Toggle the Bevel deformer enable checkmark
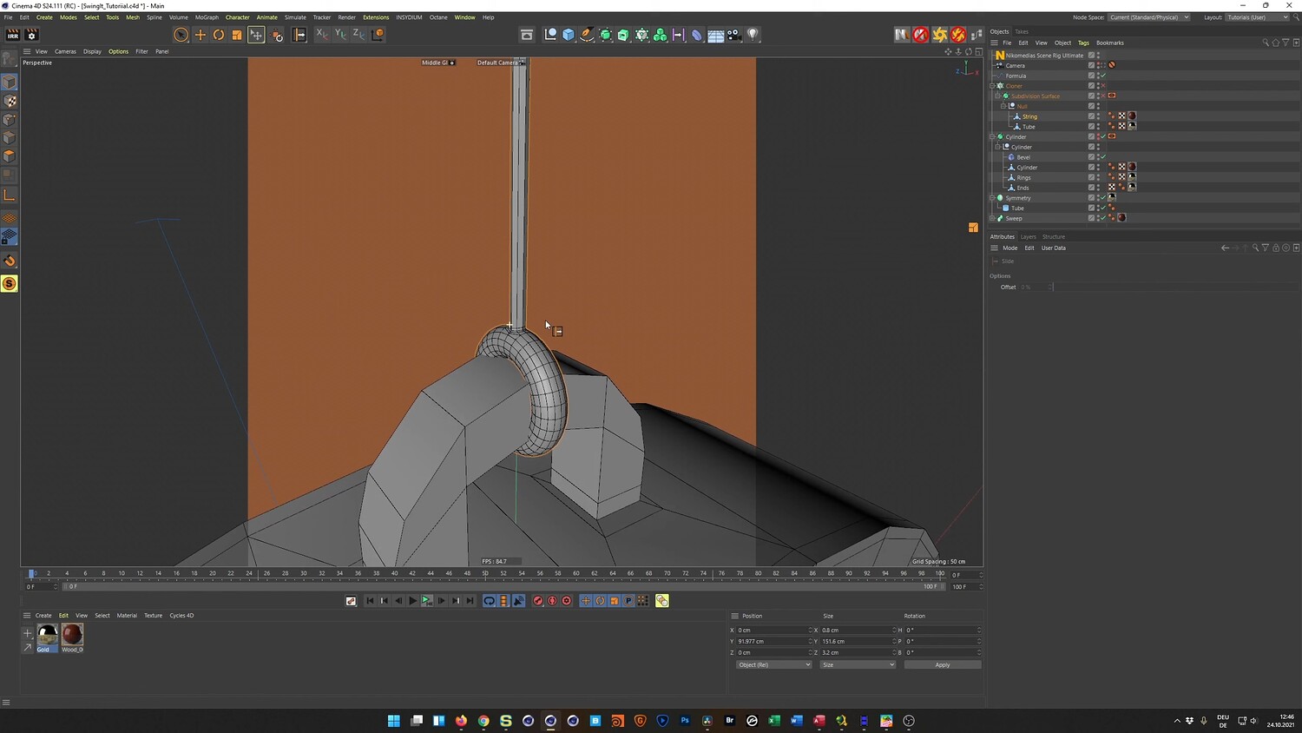This screenshot has height=733, width=1302. click(1103, 157)
